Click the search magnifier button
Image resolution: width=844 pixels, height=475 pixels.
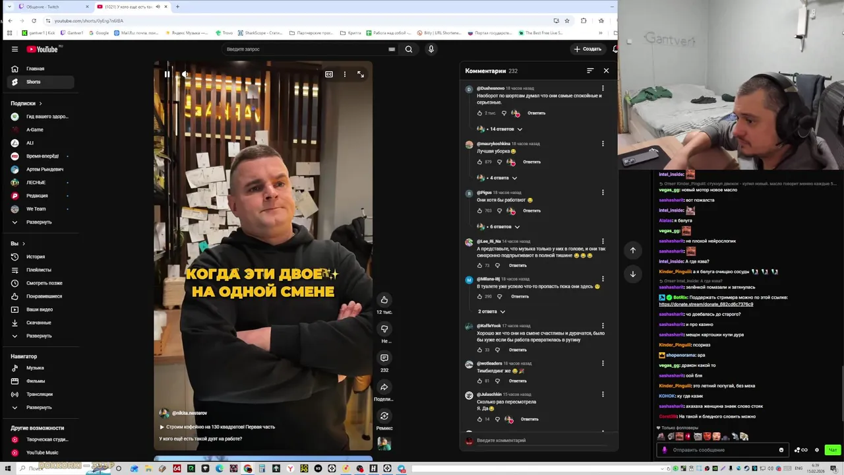[409, 49]
